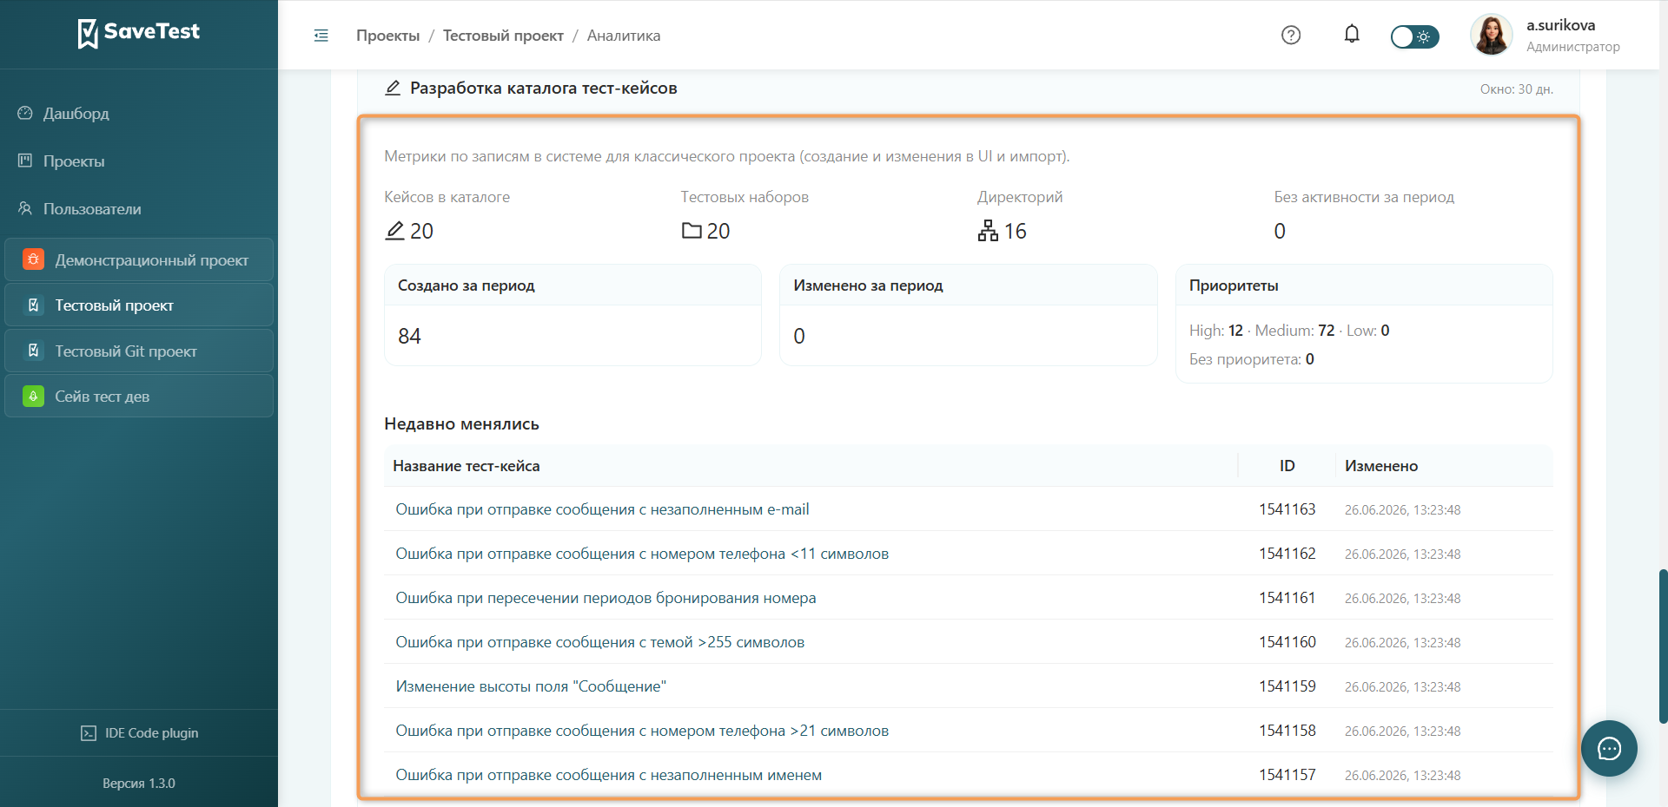
Task: Select Демонстрационный проект in sidebar
Action: [x=139, y=259]
